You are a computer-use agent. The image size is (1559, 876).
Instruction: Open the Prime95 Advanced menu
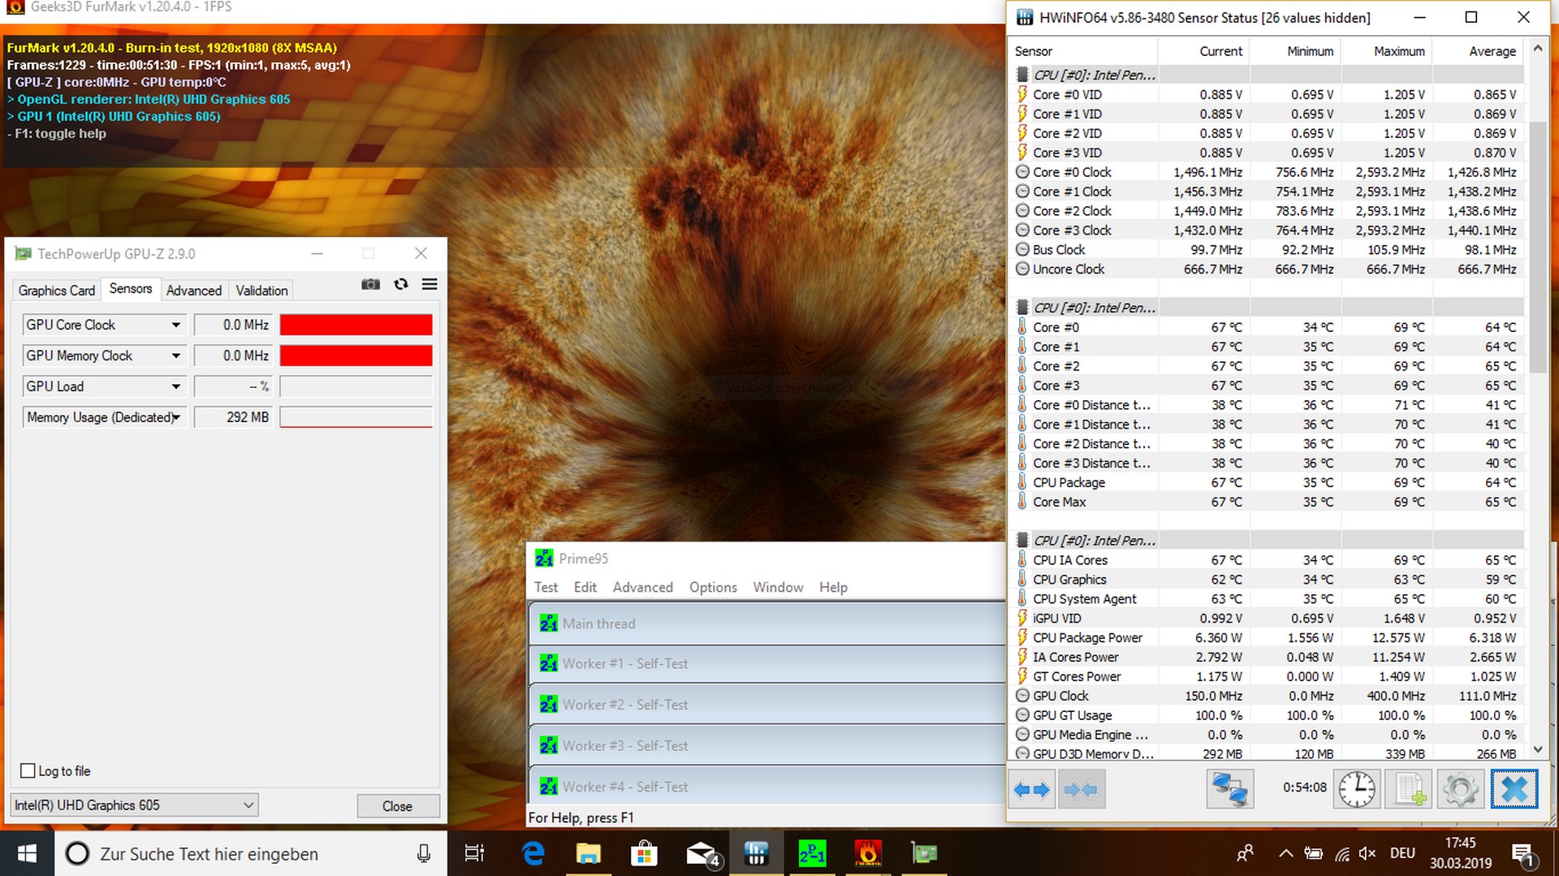pyautogui.click(x=642, y=587)
